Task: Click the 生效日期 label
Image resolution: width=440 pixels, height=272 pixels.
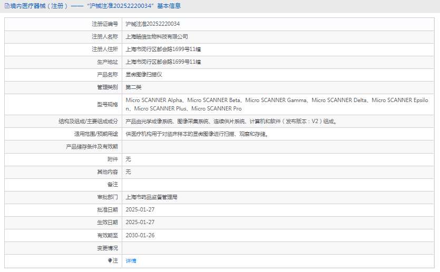Action: (x=107, y=223)
